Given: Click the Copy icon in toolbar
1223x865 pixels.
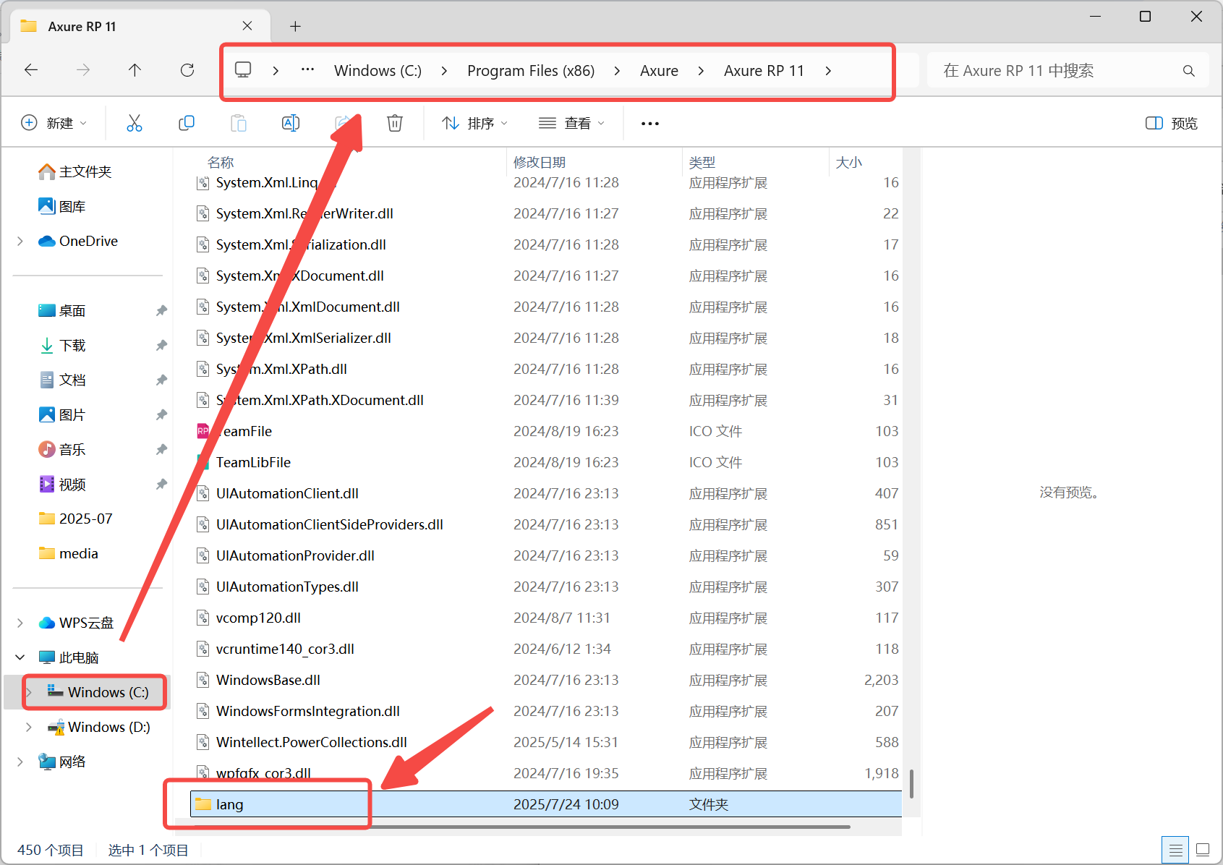Looking at the screenshot, I should [x=187, y=123].
